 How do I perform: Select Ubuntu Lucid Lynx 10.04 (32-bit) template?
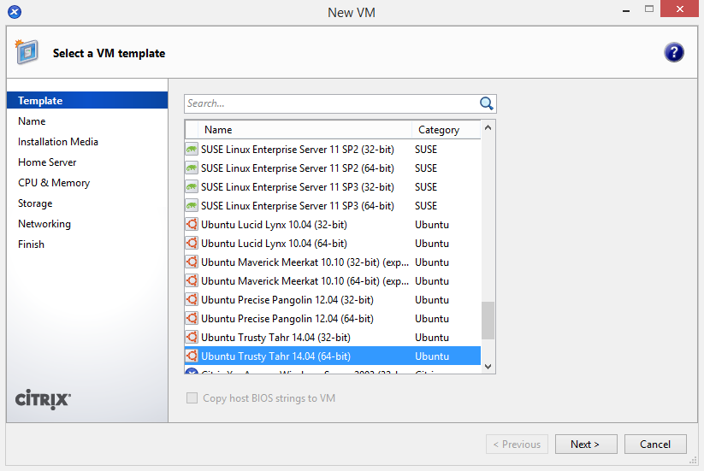click(333, 224)
